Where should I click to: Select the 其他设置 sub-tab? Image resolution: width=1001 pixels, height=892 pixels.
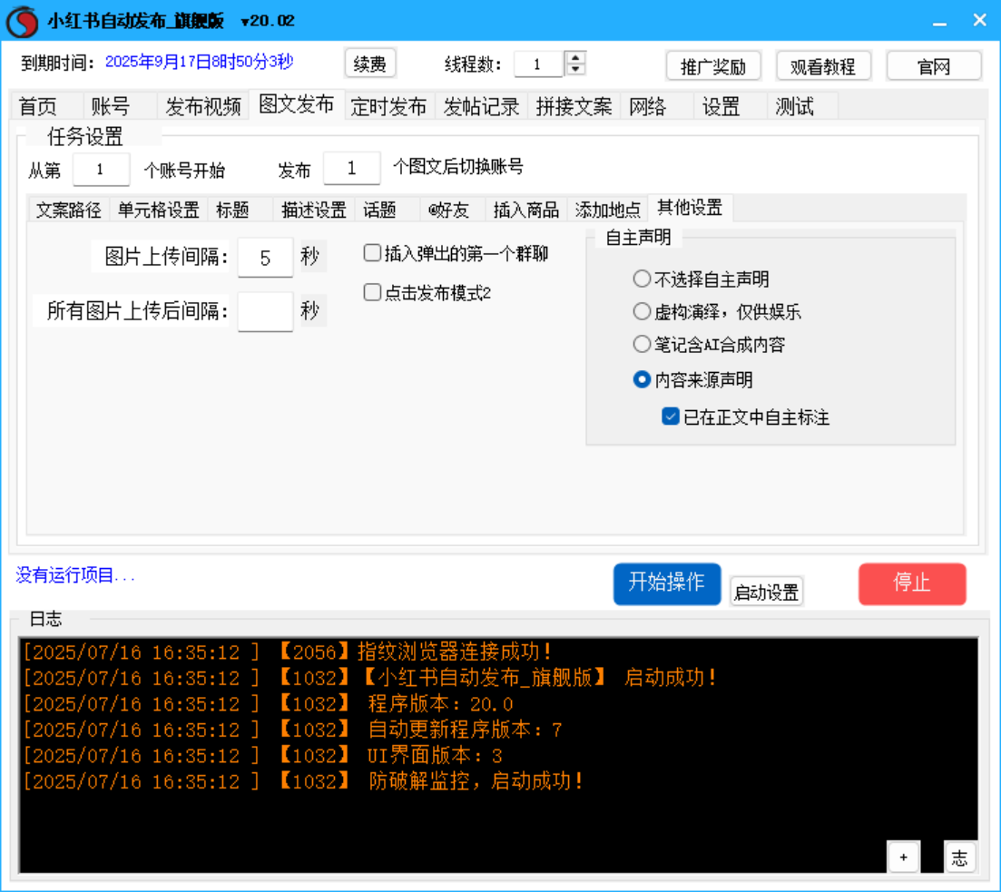tap(690, 208)
